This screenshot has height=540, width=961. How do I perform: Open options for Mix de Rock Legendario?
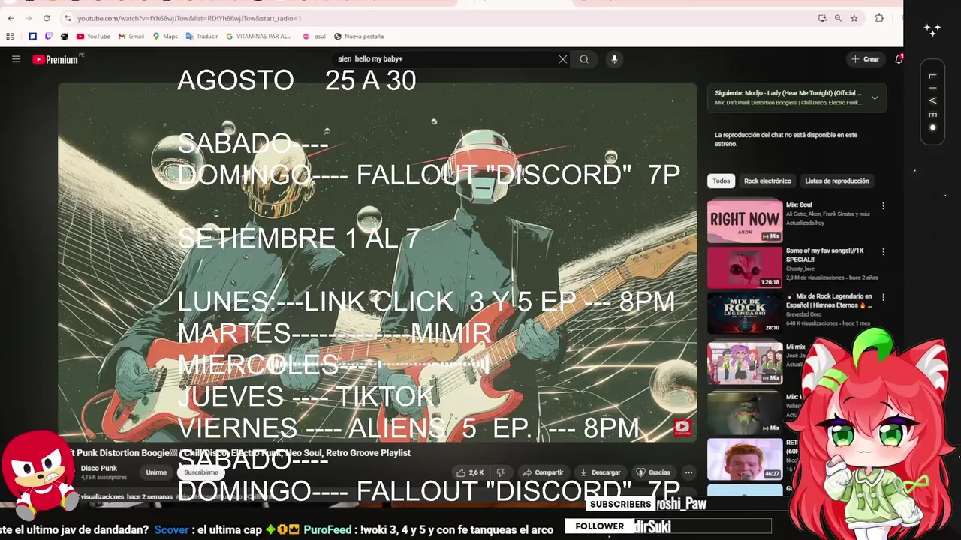883,298
